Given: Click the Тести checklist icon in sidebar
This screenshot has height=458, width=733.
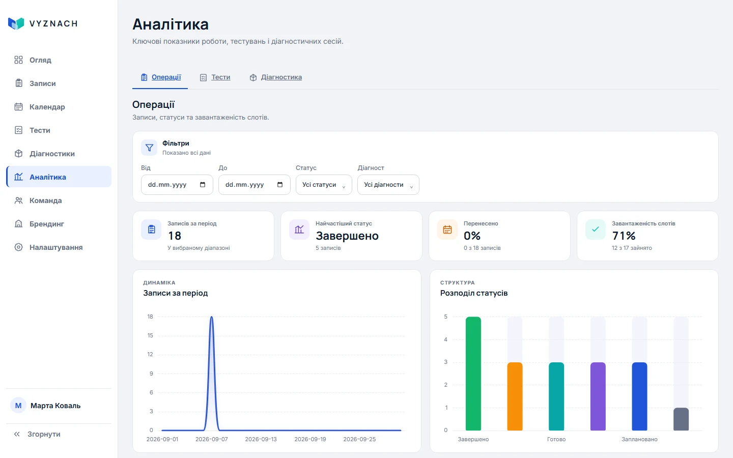Looking at the screenshot, I should pos(19,130).
